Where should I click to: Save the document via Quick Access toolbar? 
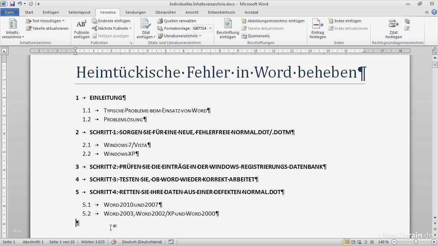pyautogui.click(x=12, y=4)
